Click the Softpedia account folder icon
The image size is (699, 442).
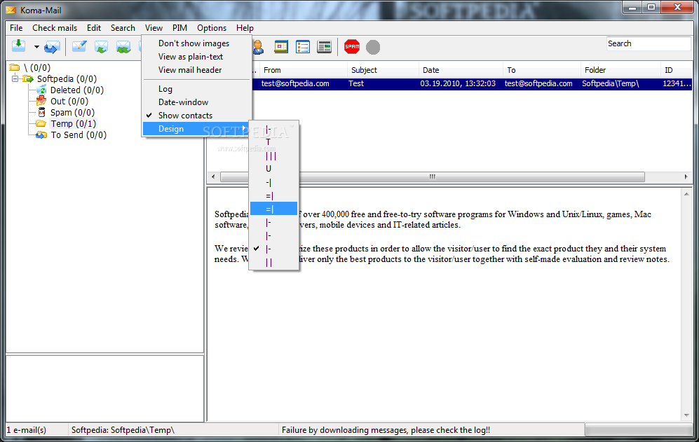pyautogui.click(x=28, y=79)
